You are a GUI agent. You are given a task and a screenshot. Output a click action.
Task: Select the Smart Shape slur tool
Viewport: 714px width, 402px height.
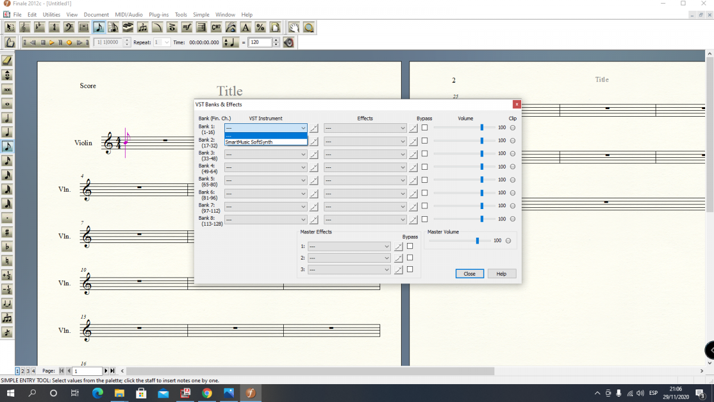tap(157, 27)
